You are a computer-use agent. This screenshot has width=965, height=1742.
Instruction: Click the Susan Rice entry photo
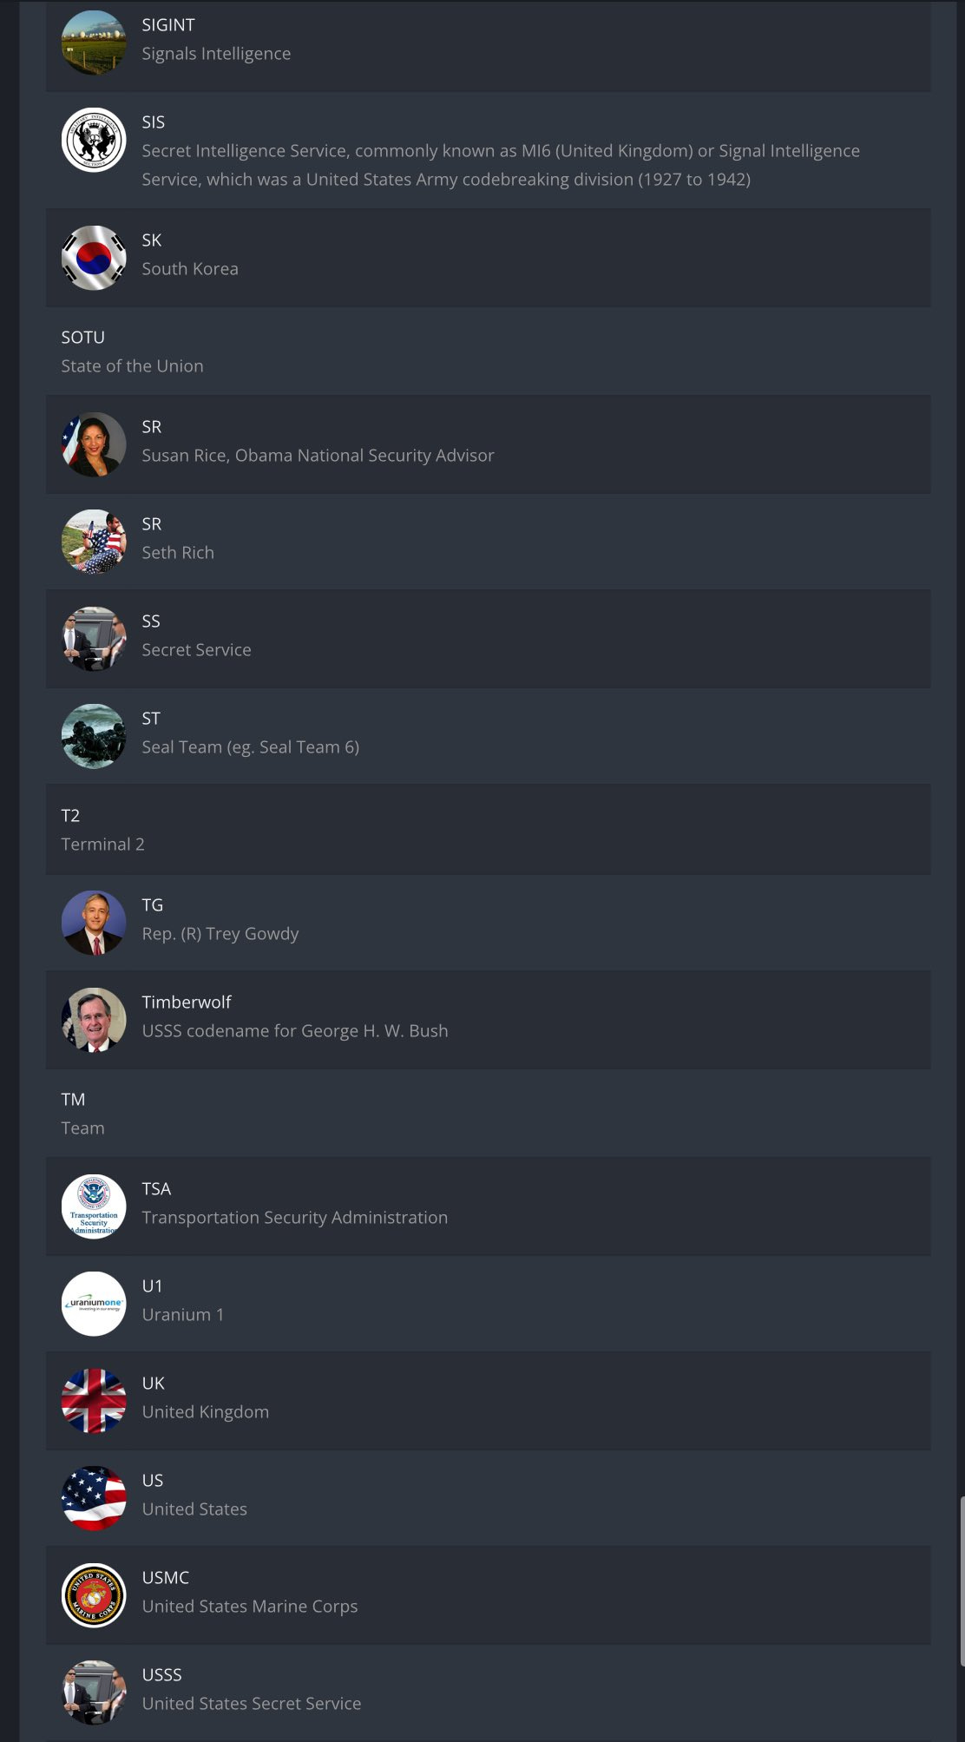pos(94,444)
